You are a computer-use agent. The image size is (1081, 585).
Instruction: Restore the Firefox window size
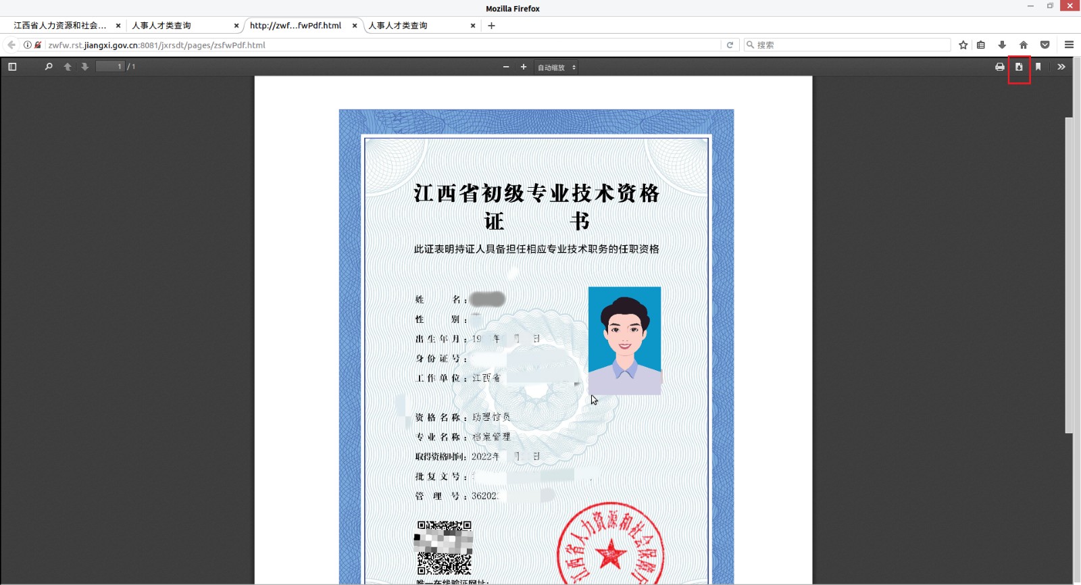(x=1050, y=6)
